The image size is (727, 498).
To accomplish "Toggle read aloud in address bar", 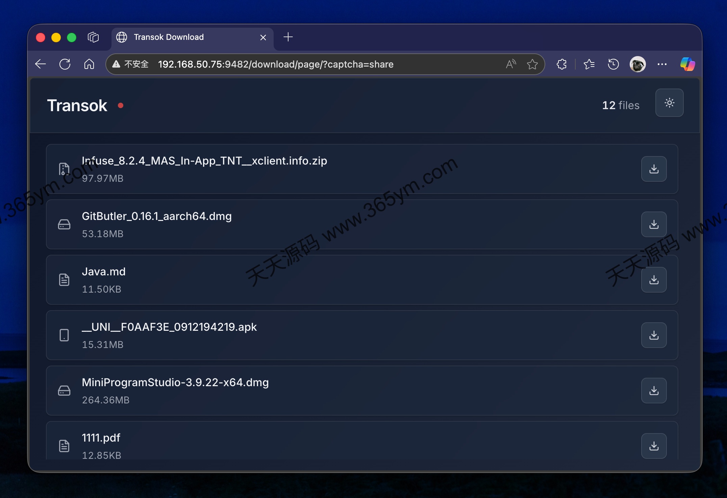I will (511, 64).
